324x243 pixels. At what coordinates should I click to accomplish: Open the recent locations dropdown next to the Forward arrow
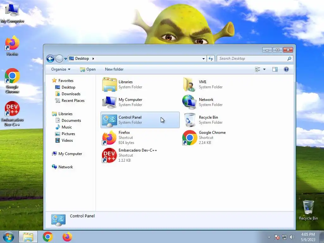coord(65,59)
